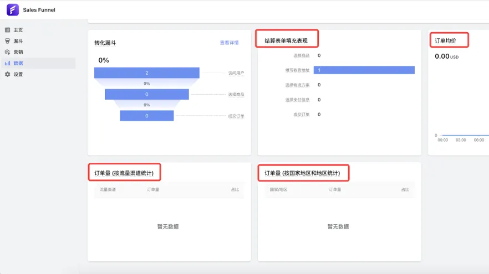Click the 06:00 chart axis label
The width and height of the screenshot is (489, 274).
(x=478, y=140)
